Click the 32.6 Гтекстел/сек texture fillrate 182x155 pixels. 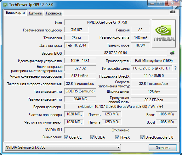click(154, 84)
